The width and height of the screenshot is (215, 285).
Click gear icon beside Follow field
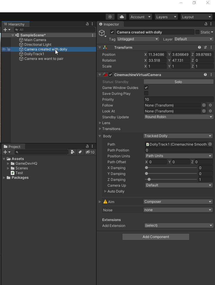coord(210,105)
